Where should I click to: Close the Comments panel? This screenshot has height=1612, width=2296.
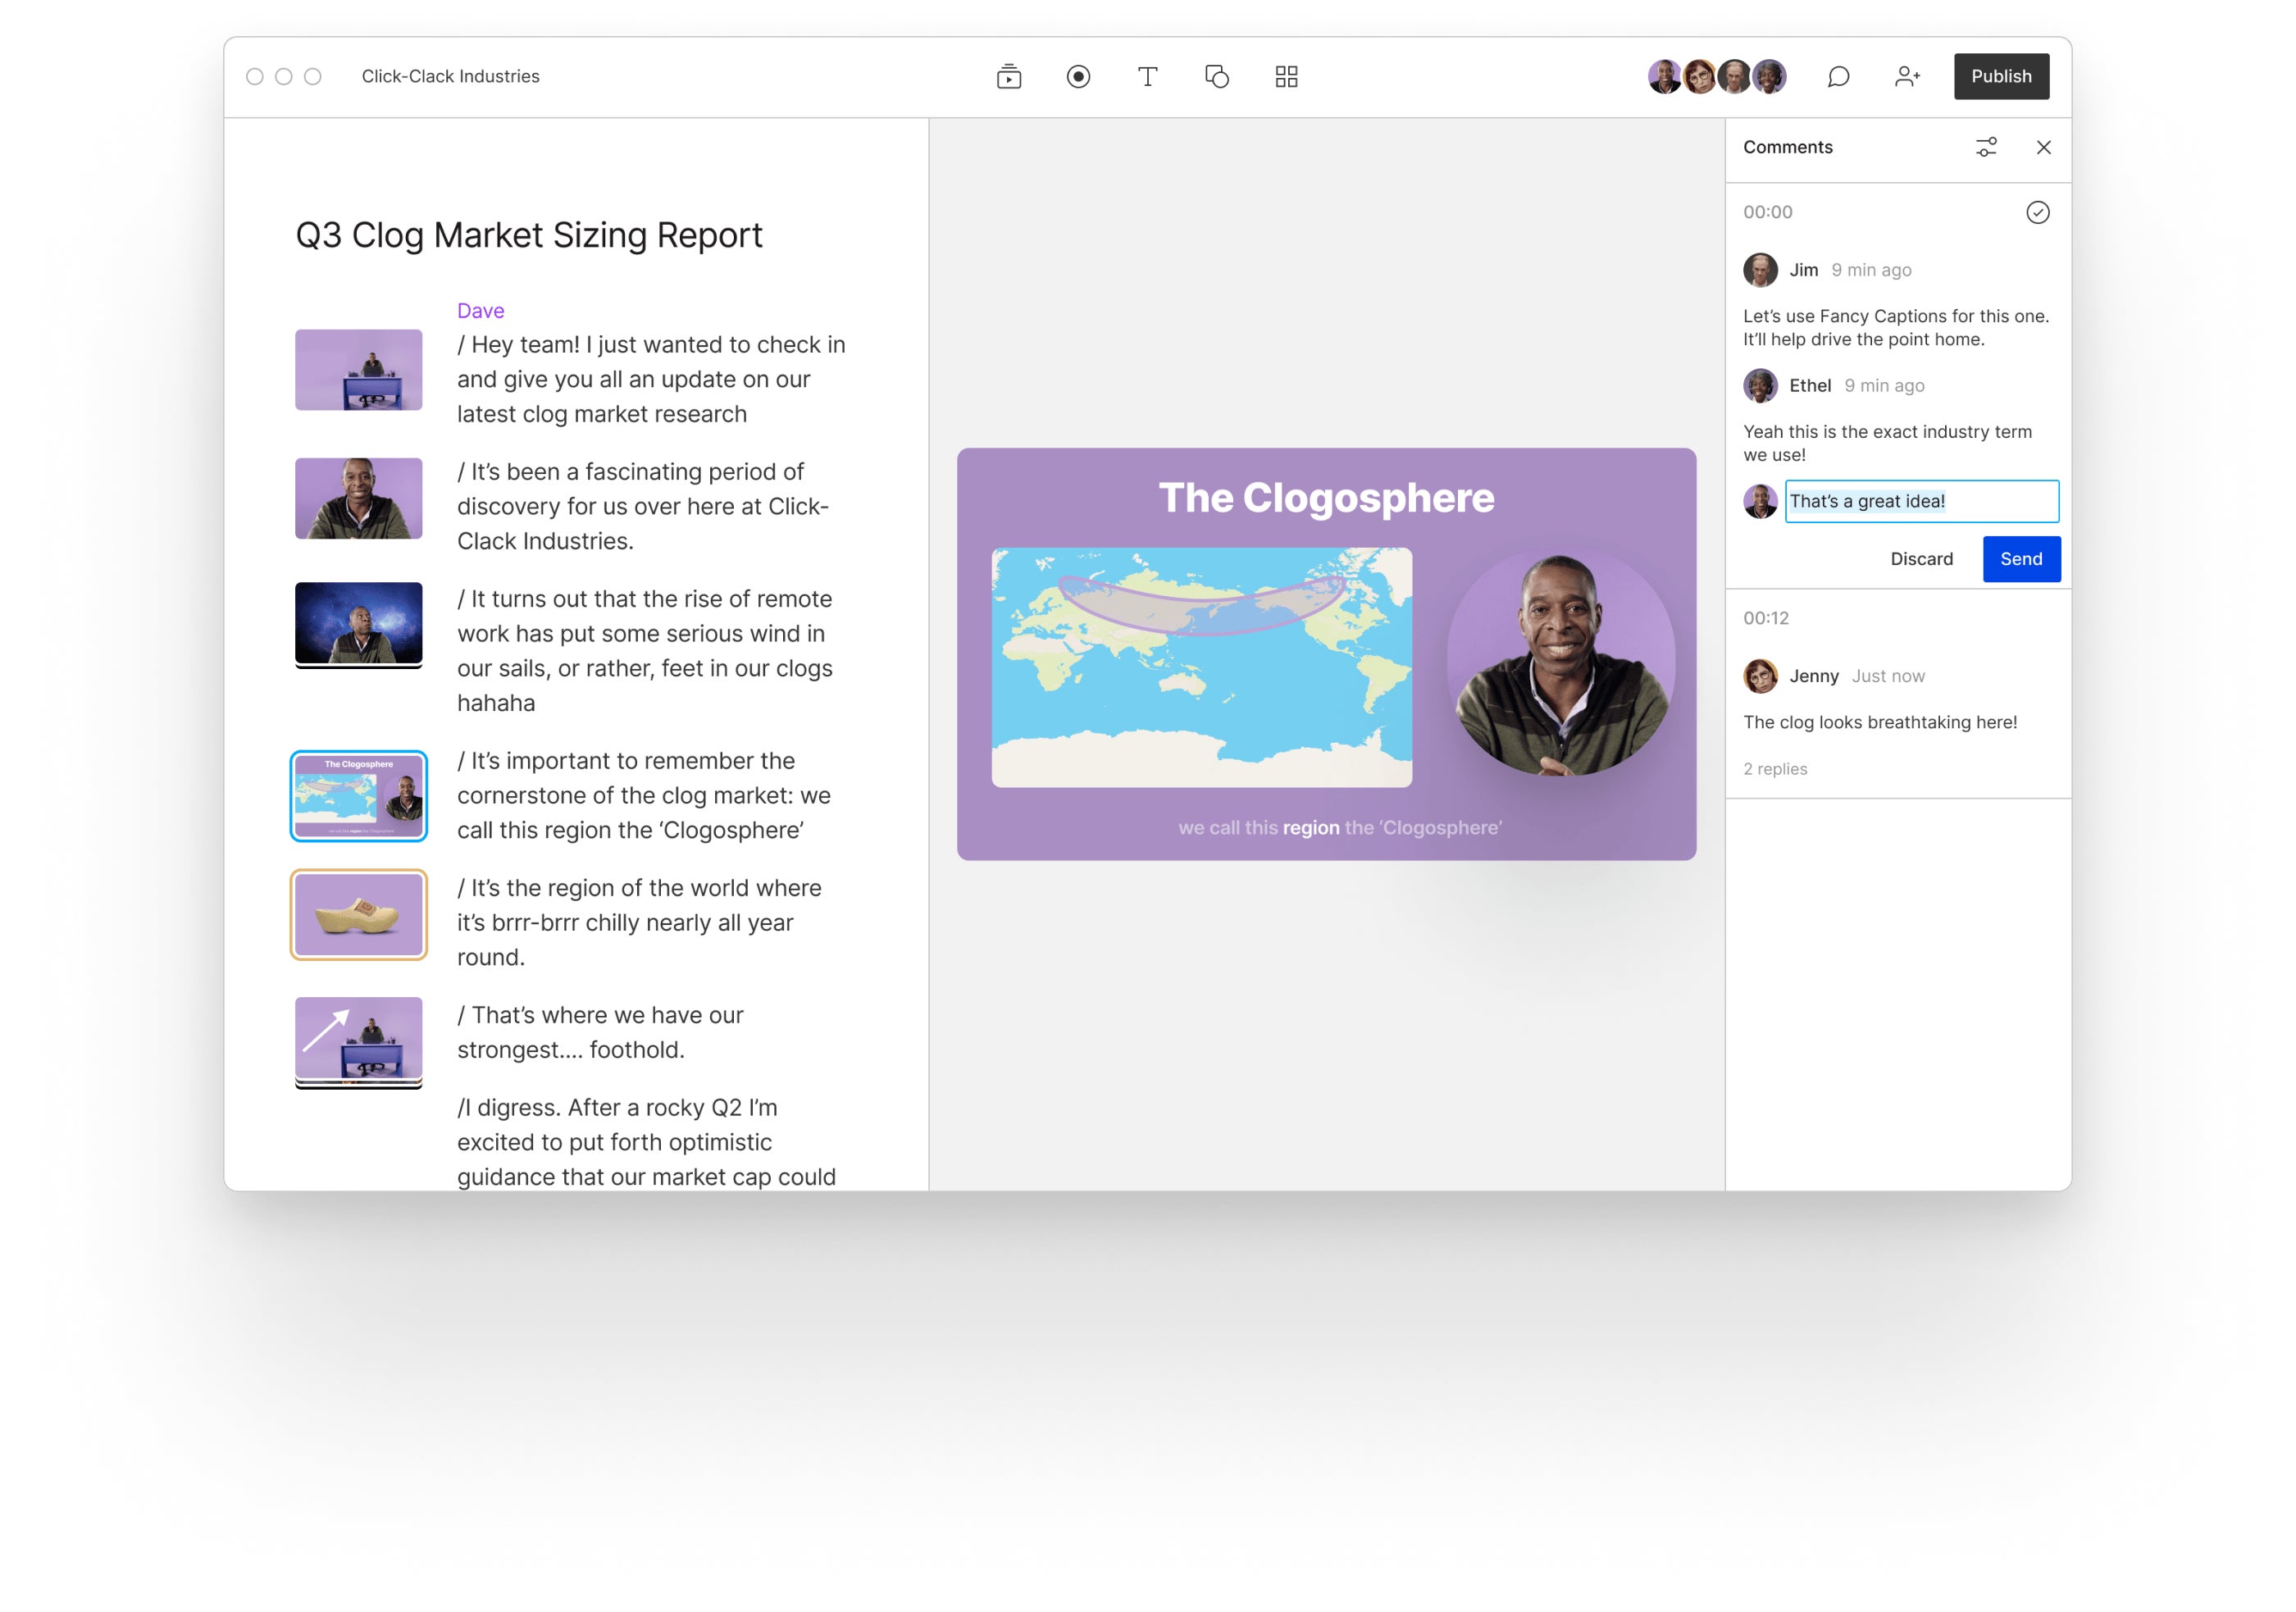pyautogui.click(x=2043, y=147)
